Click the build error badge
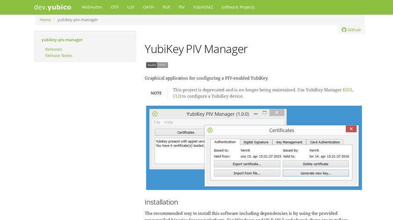 coord(157,65)
